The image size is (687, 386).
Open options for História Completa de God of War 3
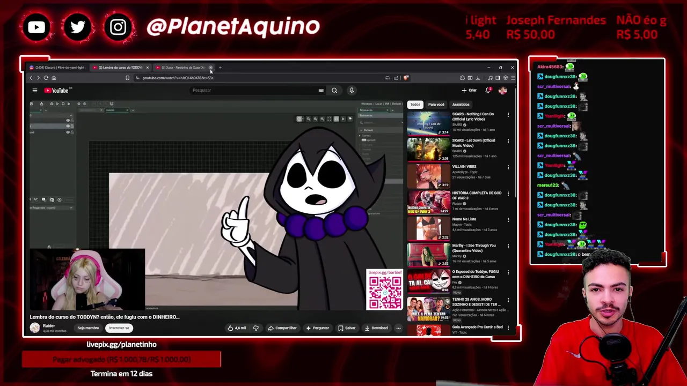pyautogui.click(x=508, y=194)
